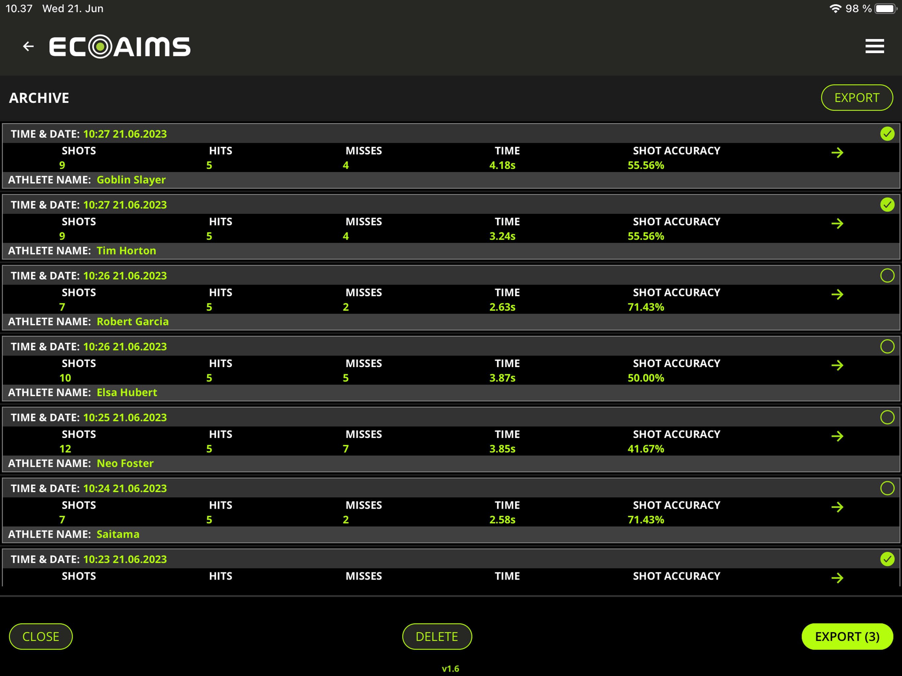Select the Robert Garcia session checkbox
Screen dimensions: 902x676
[887, 276]
